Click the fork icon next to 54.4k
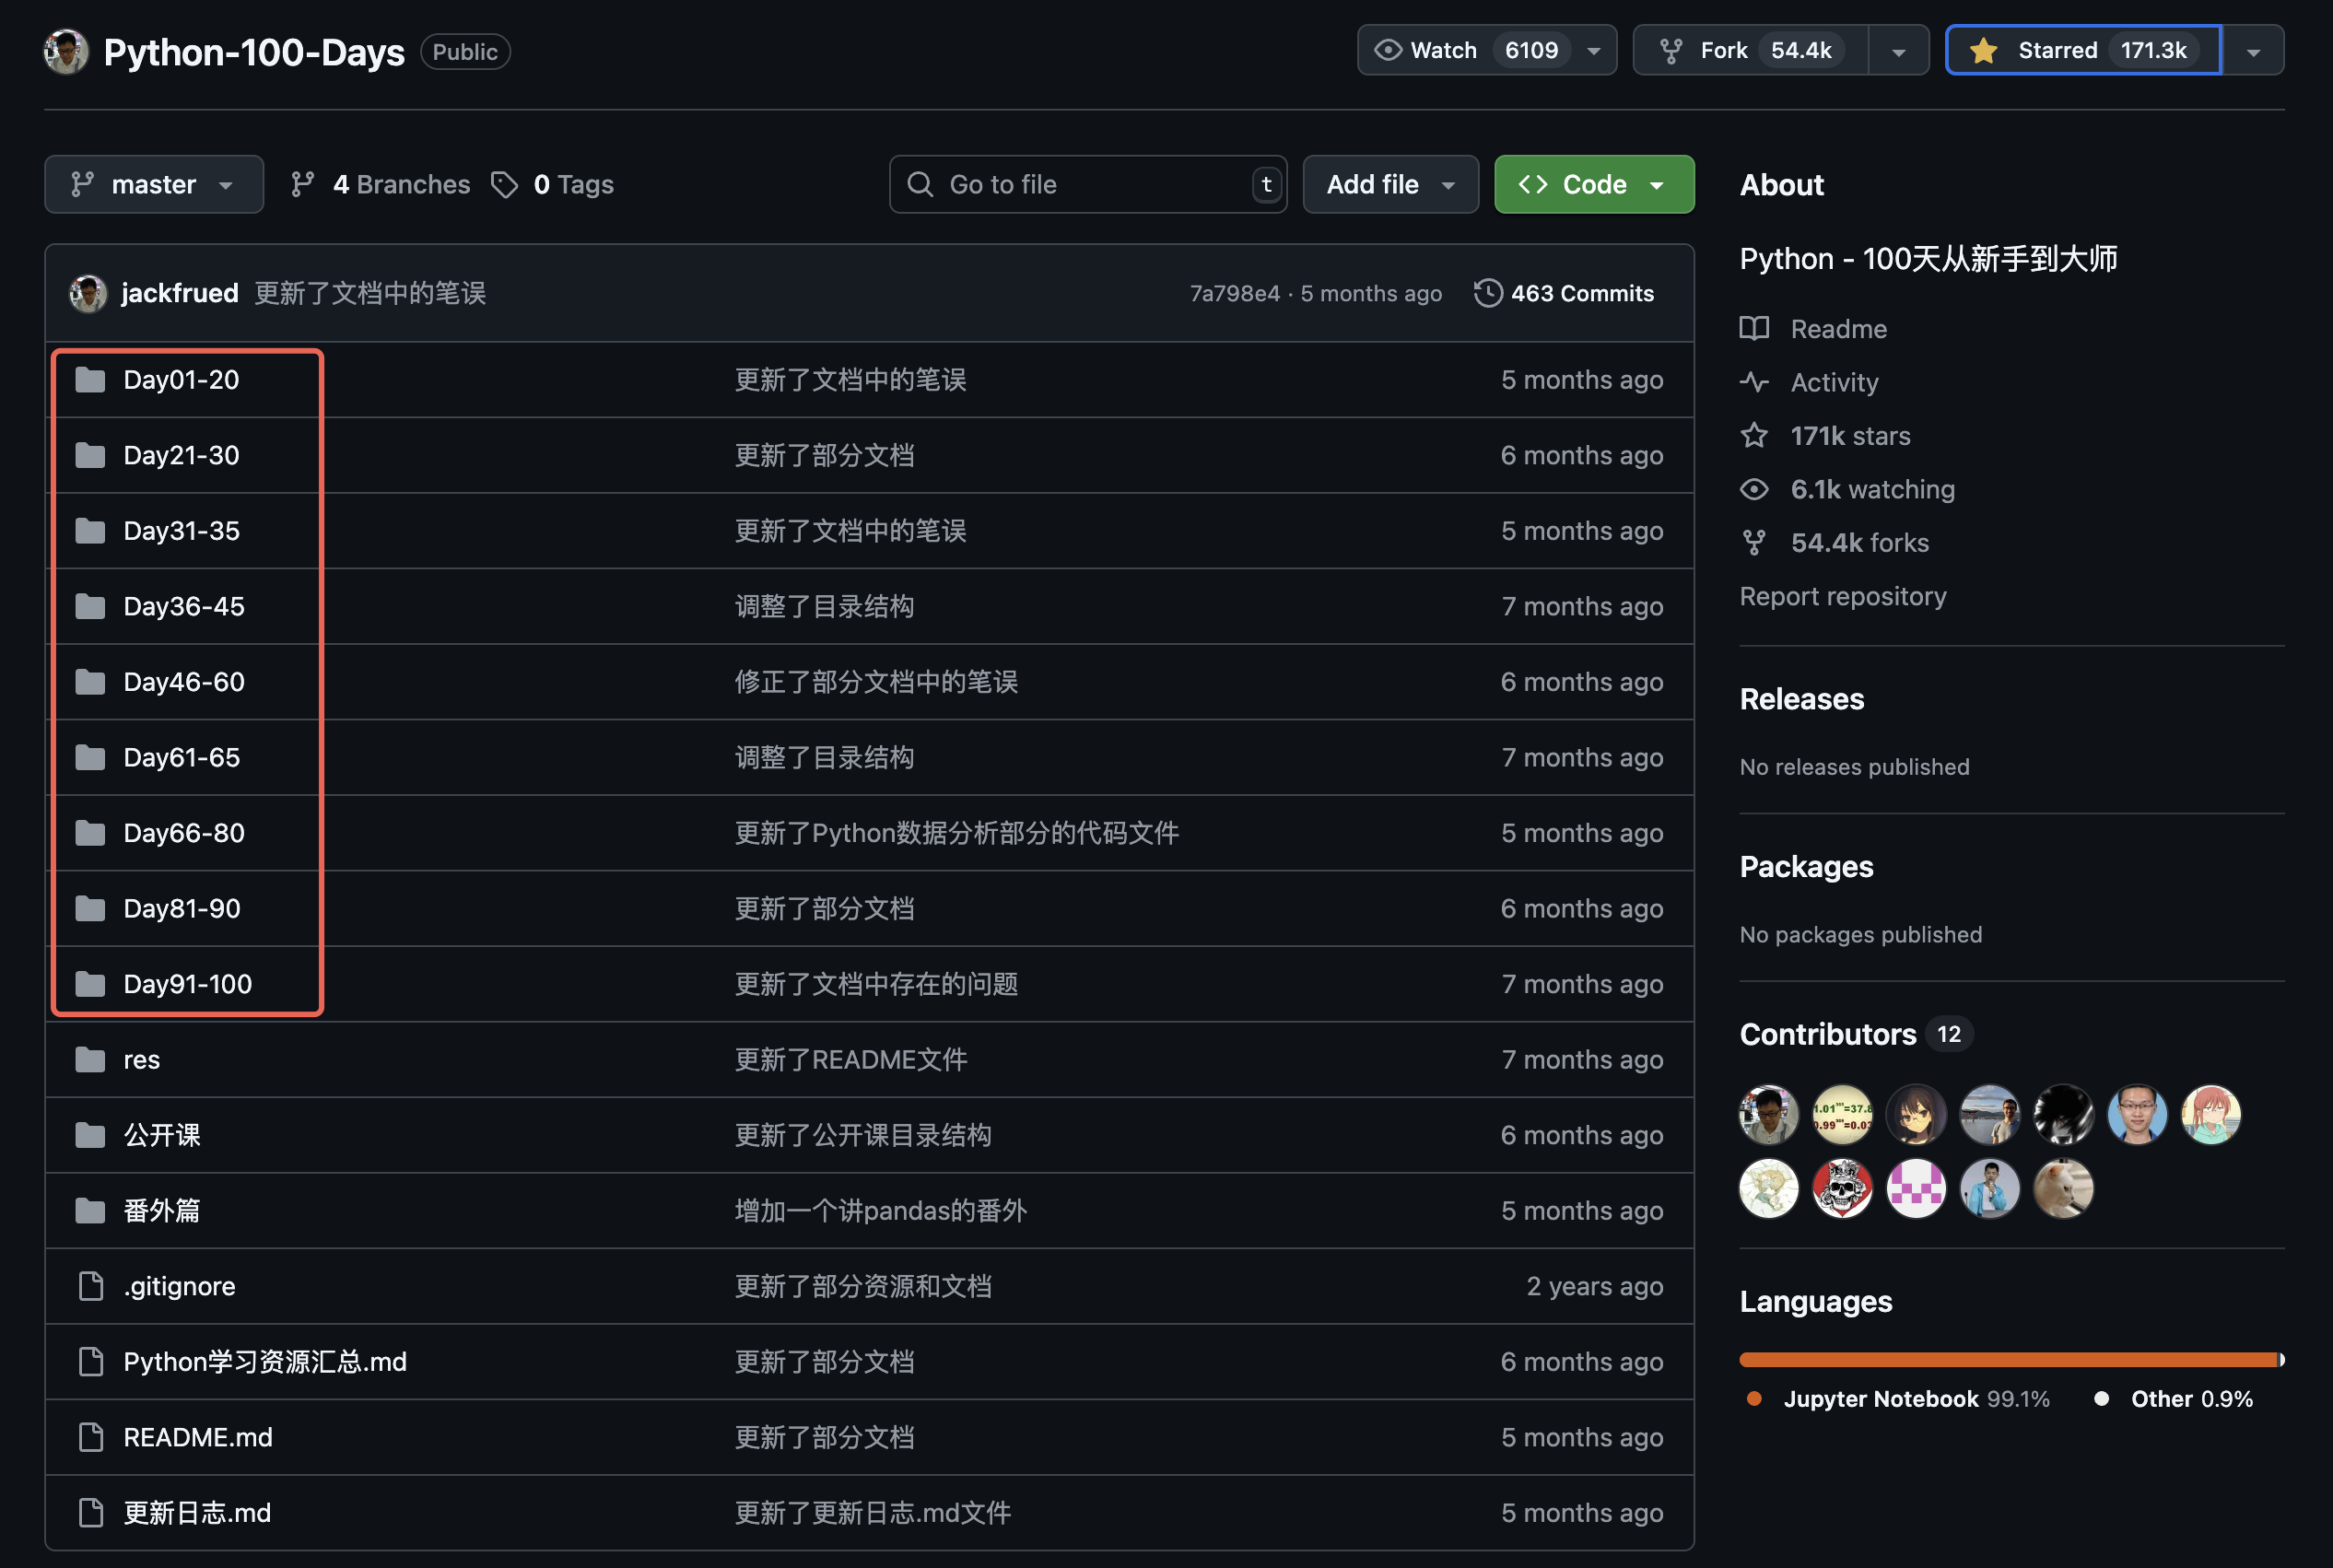Viewport: 2333px width, 1568px height. (1671, 49)
